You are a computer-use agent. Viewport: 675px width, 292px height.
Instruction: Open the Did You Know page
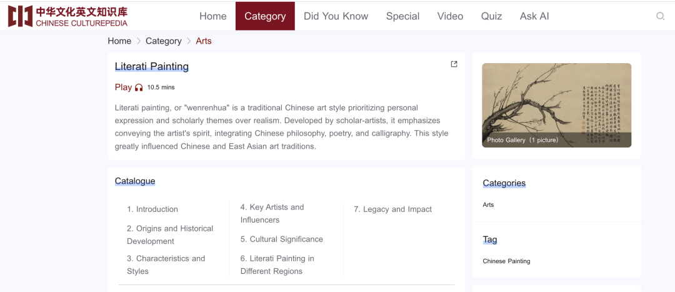click(x=336, y=16)
